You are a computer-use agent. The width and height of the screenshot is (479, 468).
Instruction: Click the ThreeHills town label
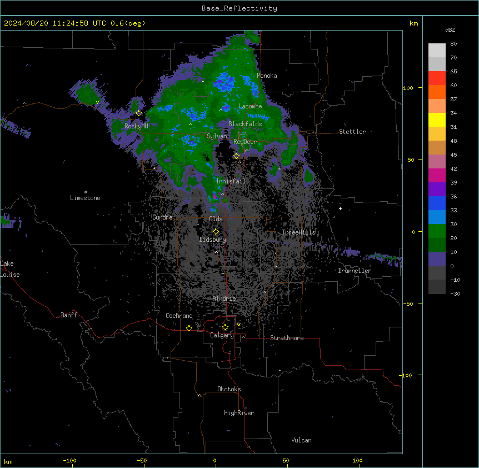pos(298,232)
